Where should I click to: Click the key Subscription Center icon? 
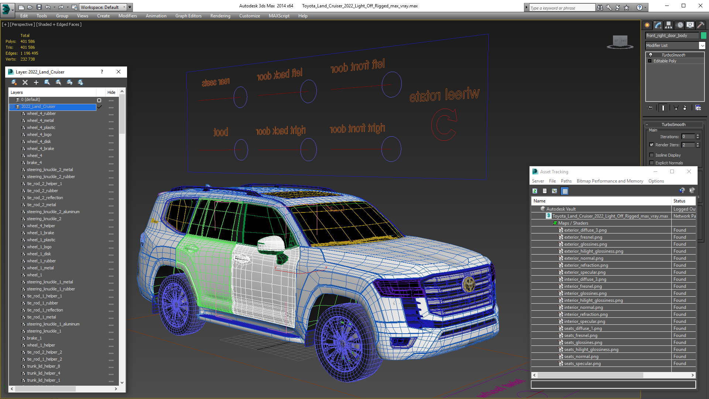(x=609, y=7)
